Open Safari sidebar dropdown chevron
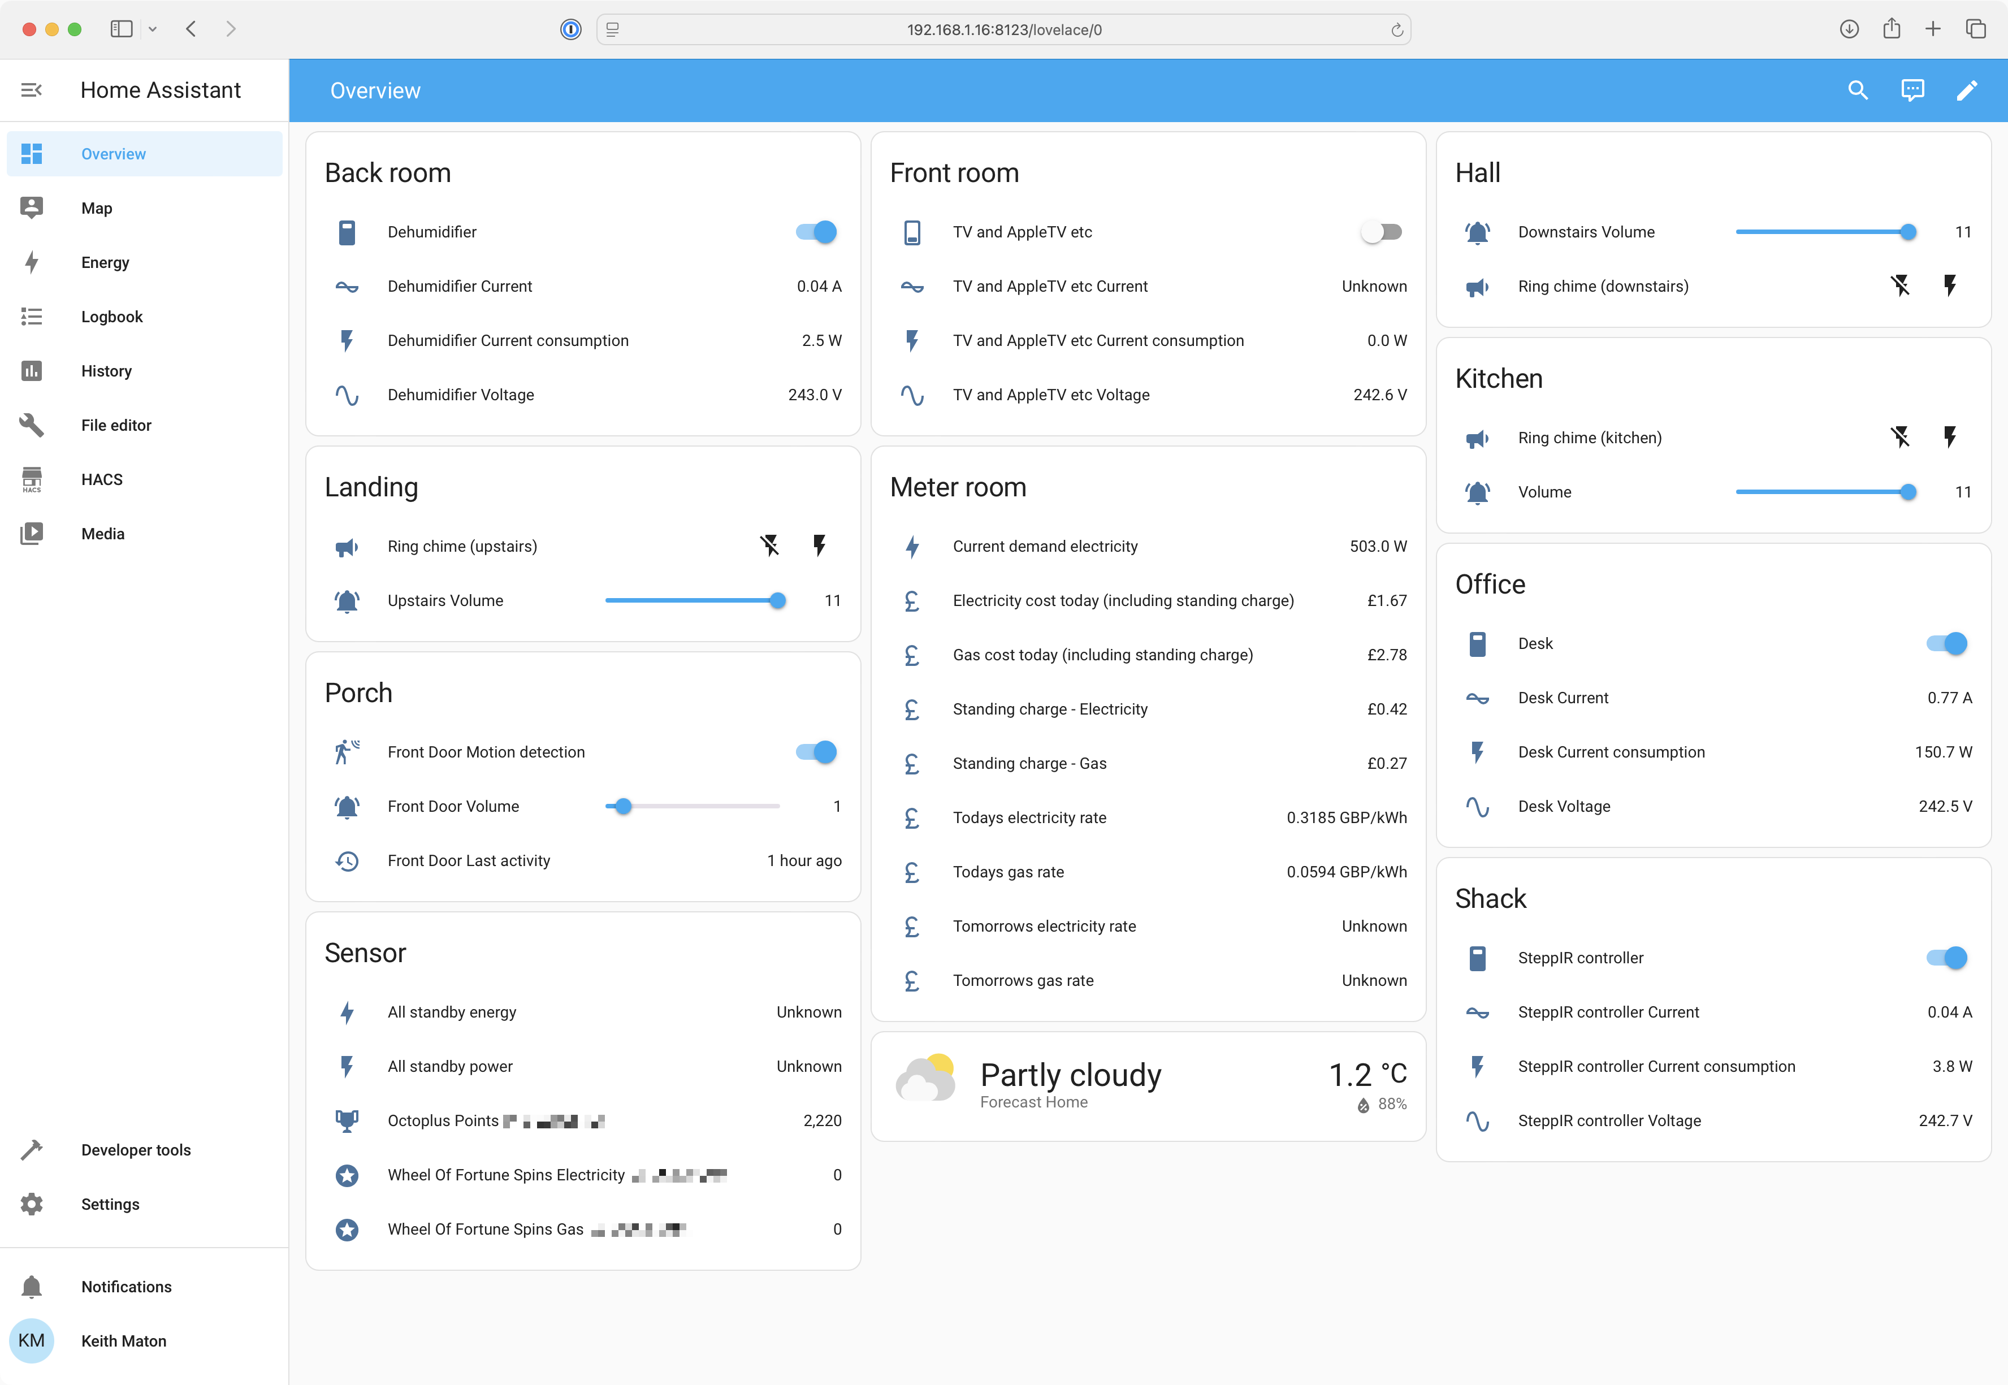2008x1385 pixels. click(x=153, y=29)
